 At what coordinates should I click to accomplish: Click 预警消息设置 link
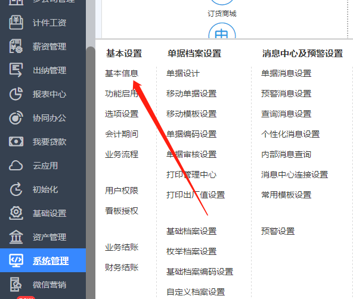[286, 94]
